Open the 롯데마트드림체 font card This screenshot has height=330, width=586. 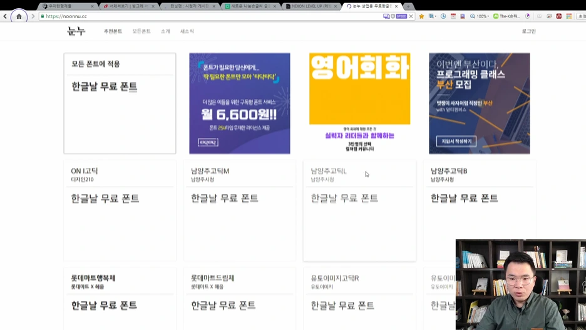[x=240, y=298]
